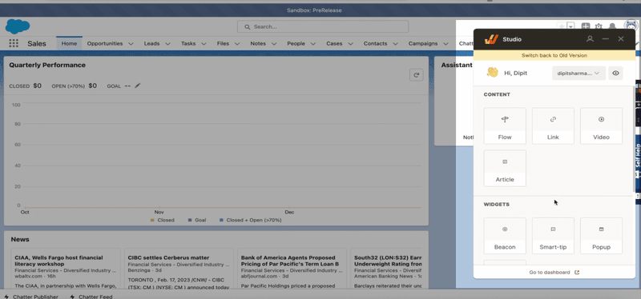Expand the Leads tab chevron

tap(167, 44)
